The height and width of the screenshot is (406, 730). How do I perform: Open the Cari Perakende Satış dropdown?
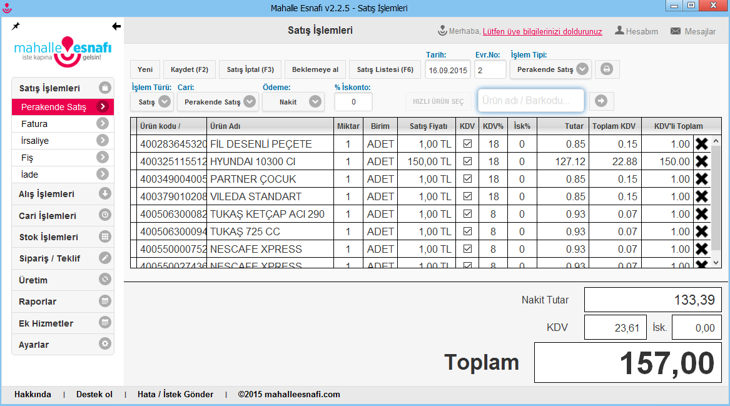coord(250,101)
